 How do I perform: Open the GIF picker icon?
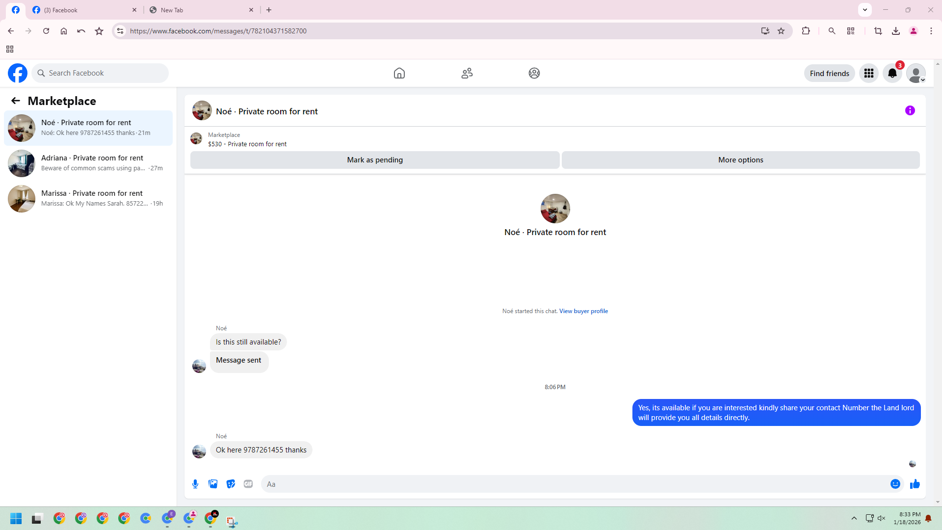point(248,484)
